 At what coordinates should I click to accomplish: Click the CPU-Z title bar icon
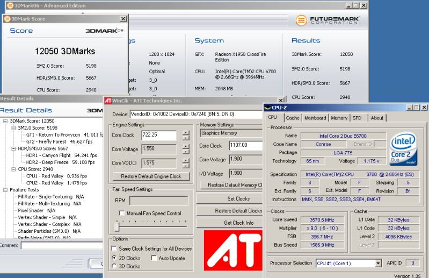(x=267, y=108)
